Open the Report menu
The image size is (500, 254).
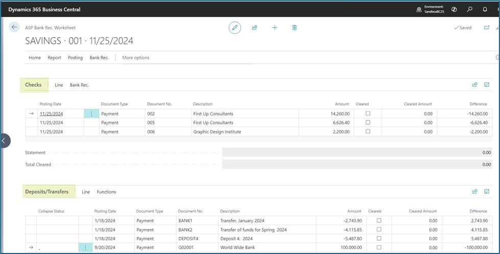54,58
